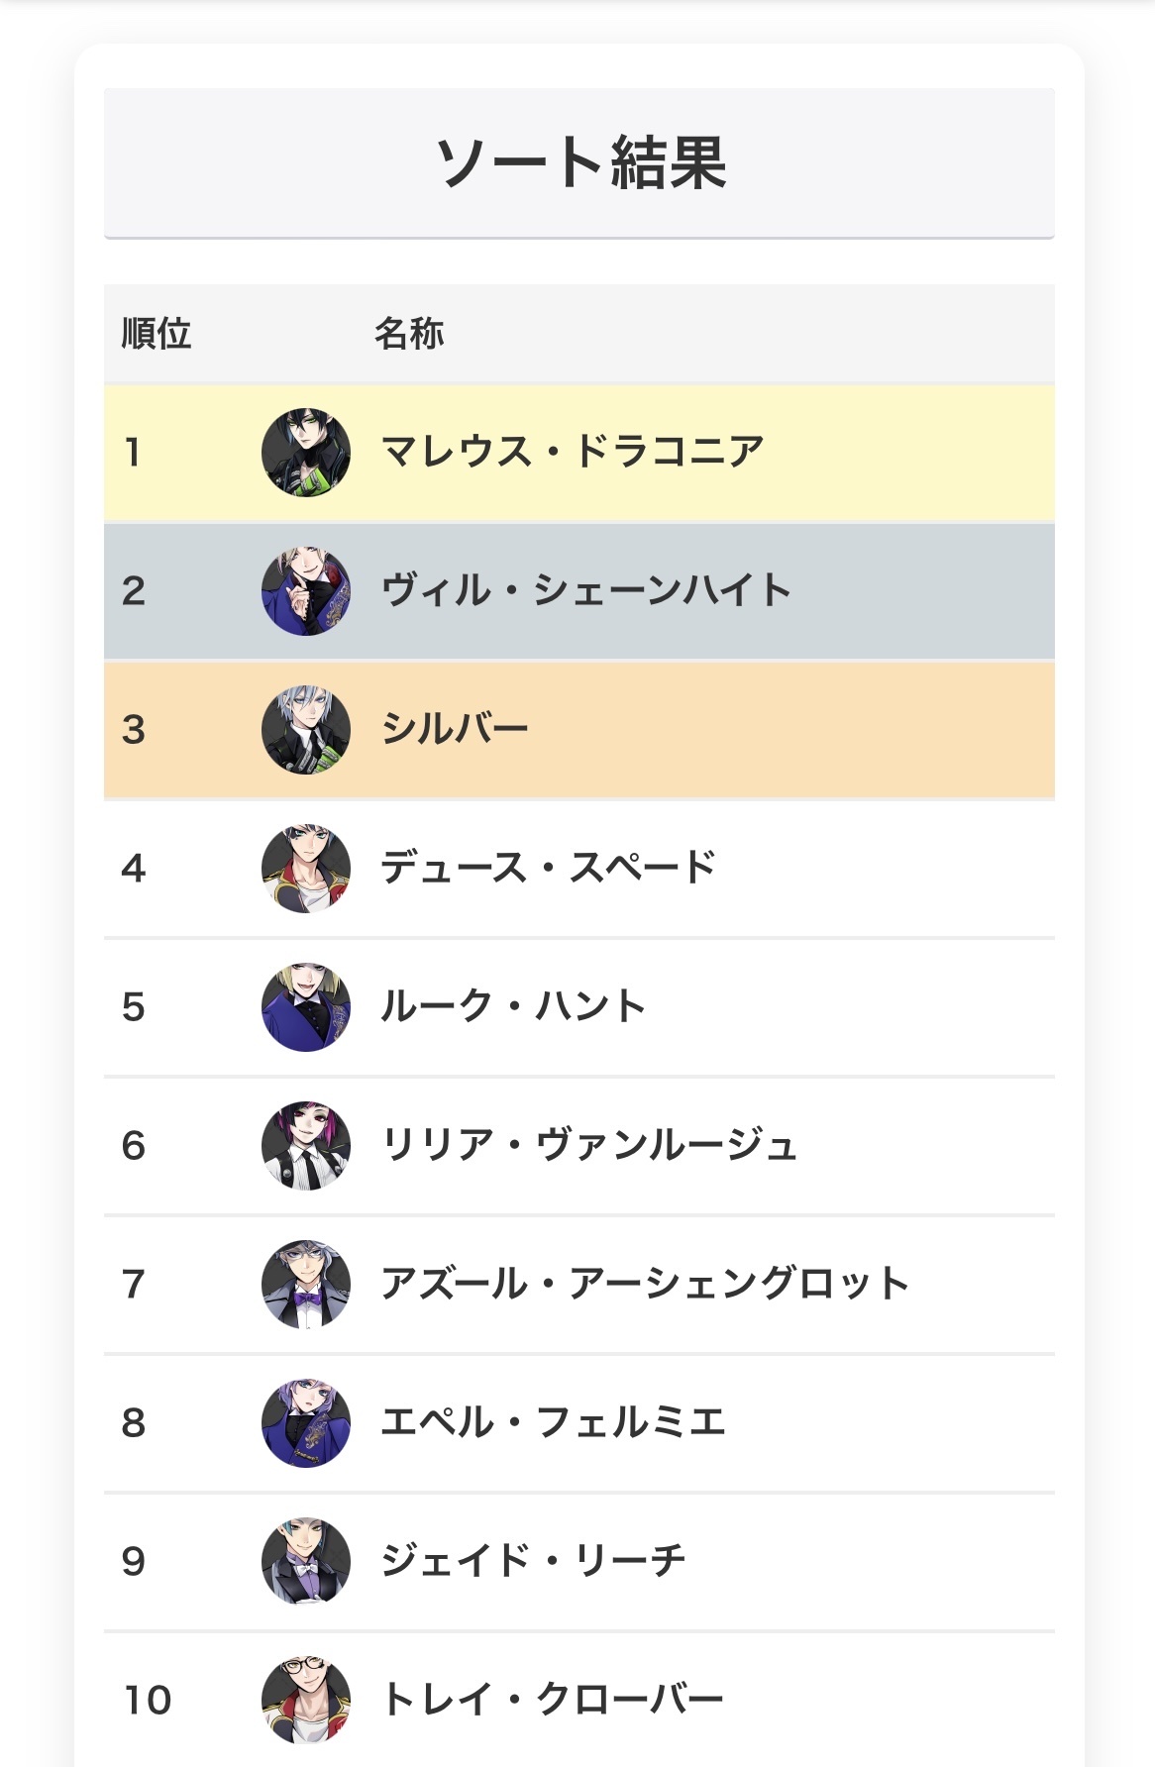Select the name ヴィル・シェーンハイト
Image resolution: width=1155 pixels, height=1767 pixels.
(586, 590)
